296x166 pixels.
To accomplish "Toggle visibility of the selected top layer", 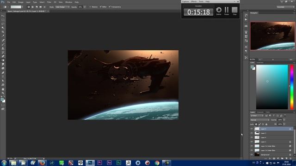I will (252, 129).
